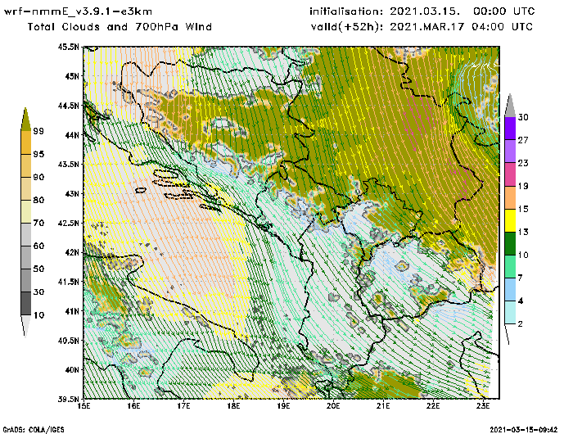This screenshot has height=434, width=573.
Task: Click the 2 label on wind legend
Action: pyautogui.click(x=521, y=323)
